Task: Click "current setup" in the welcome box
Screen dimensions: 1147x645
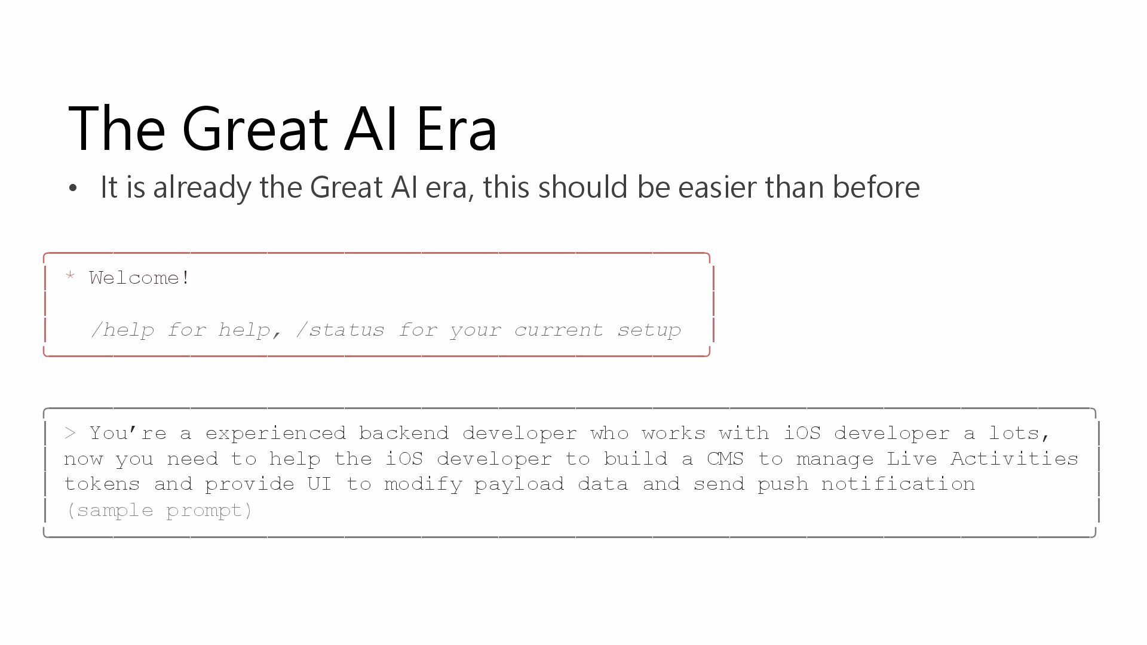Action: click(597, 330)
